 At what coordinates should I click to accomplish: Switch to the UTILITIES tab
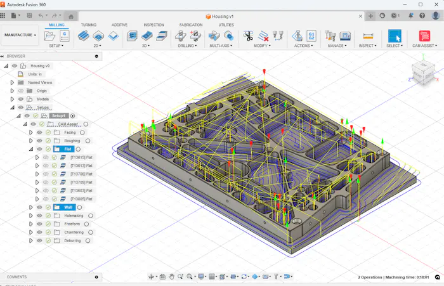[226, 25]
